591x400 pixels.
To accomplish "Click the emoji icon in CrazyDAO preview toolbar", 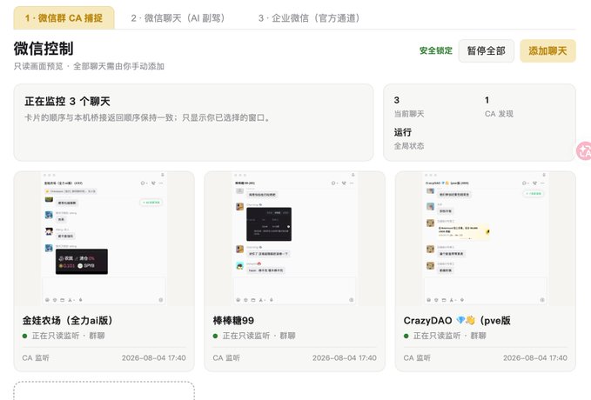I will (x=428, y=300).
